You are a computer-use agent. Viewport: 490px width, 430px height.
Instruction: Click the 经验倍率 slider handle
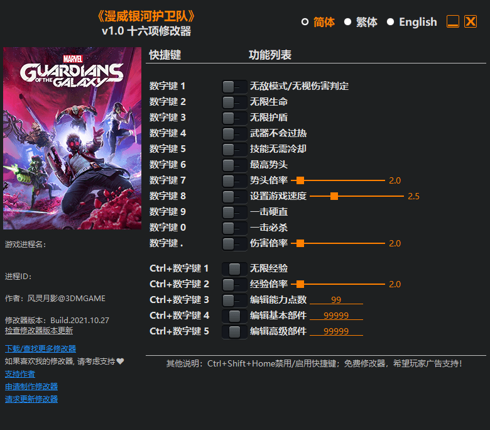(300, 284)
